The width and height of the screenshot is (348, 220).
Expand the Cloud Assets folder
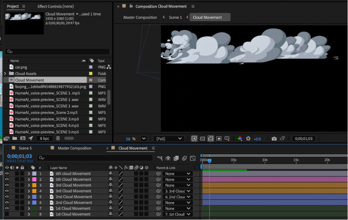[x=5, y=73]
